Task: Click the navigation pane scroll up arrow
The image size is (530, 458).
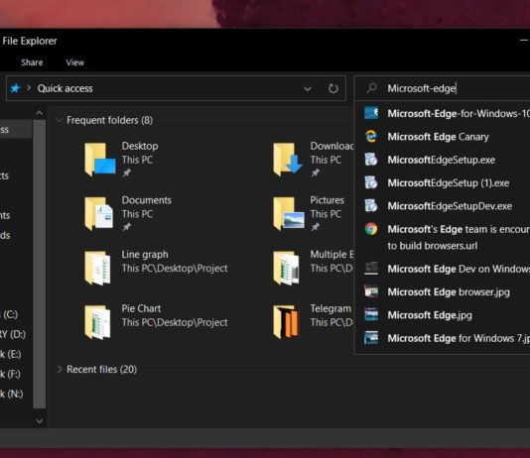Action: [x=40, y=113]
